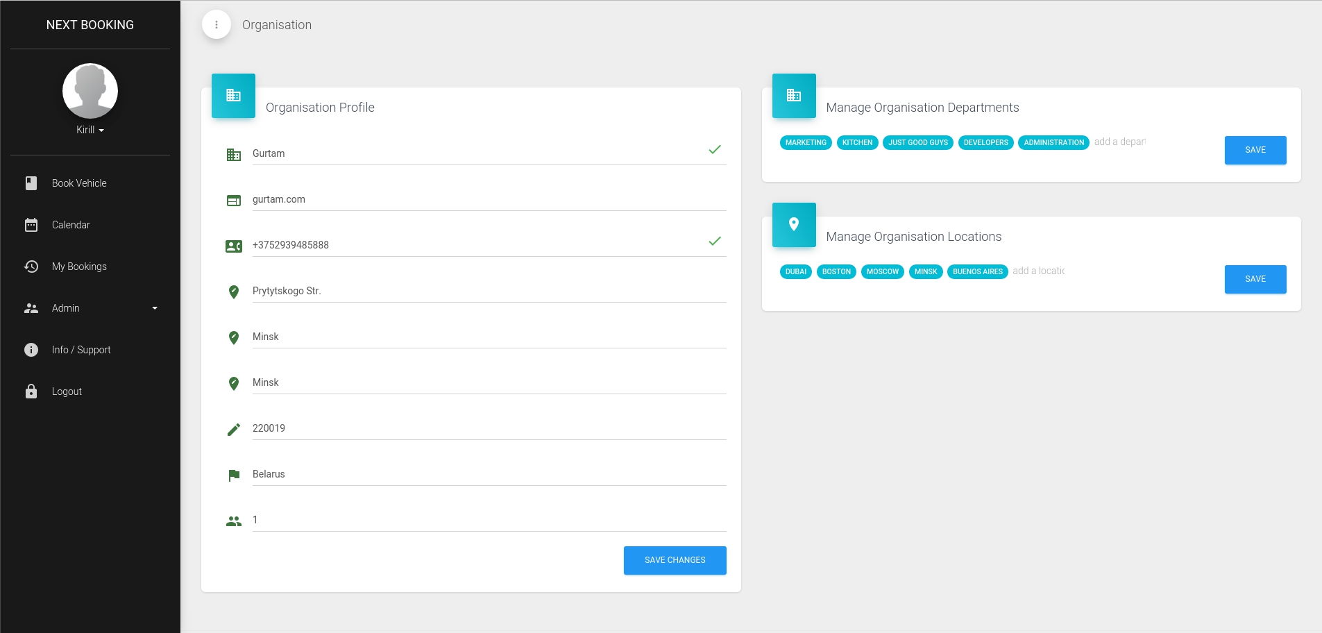The width and height of the screenshot is (1322, 633).
Task: Select the BUENOS AIRES location chip
Action: 977,271
